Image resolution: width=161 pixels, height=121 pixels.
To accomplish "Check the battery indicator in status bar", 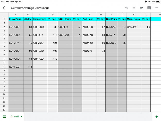I will click(x=158, y=2).
